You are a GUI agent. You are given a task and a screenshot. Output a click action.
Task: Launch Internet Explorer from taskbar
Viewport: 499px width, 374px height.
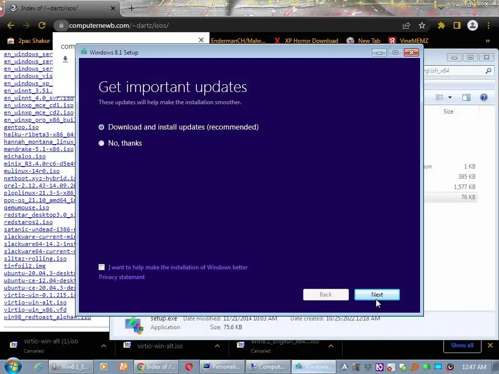(38, 367)
